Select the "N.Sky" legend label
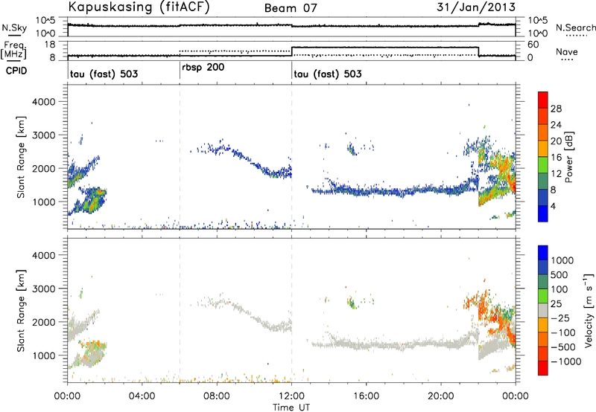The width and height of the screenshot is (596, 412). [14, 28]
